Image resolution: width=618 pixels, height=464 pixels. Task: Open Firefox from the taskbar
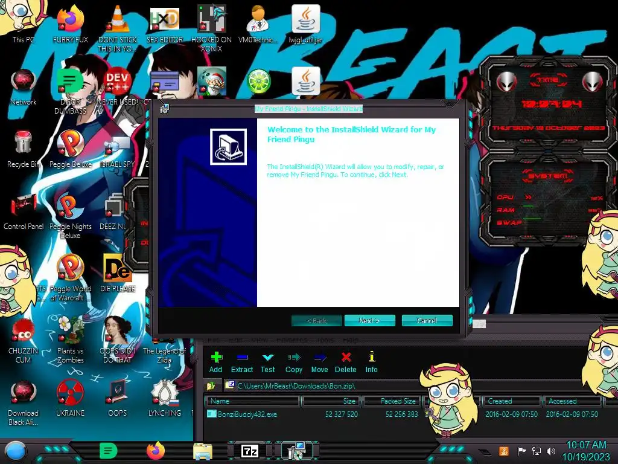(x=156, y=451)
